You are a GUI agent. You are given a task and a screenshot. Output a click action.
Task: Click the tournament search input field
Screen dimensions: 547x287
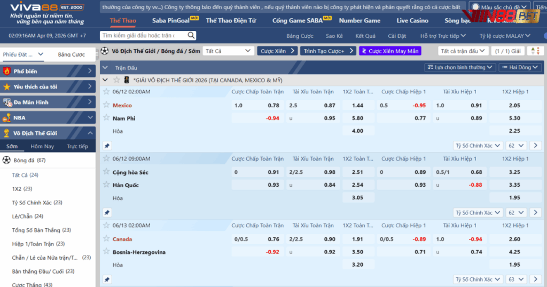(142, 36)
